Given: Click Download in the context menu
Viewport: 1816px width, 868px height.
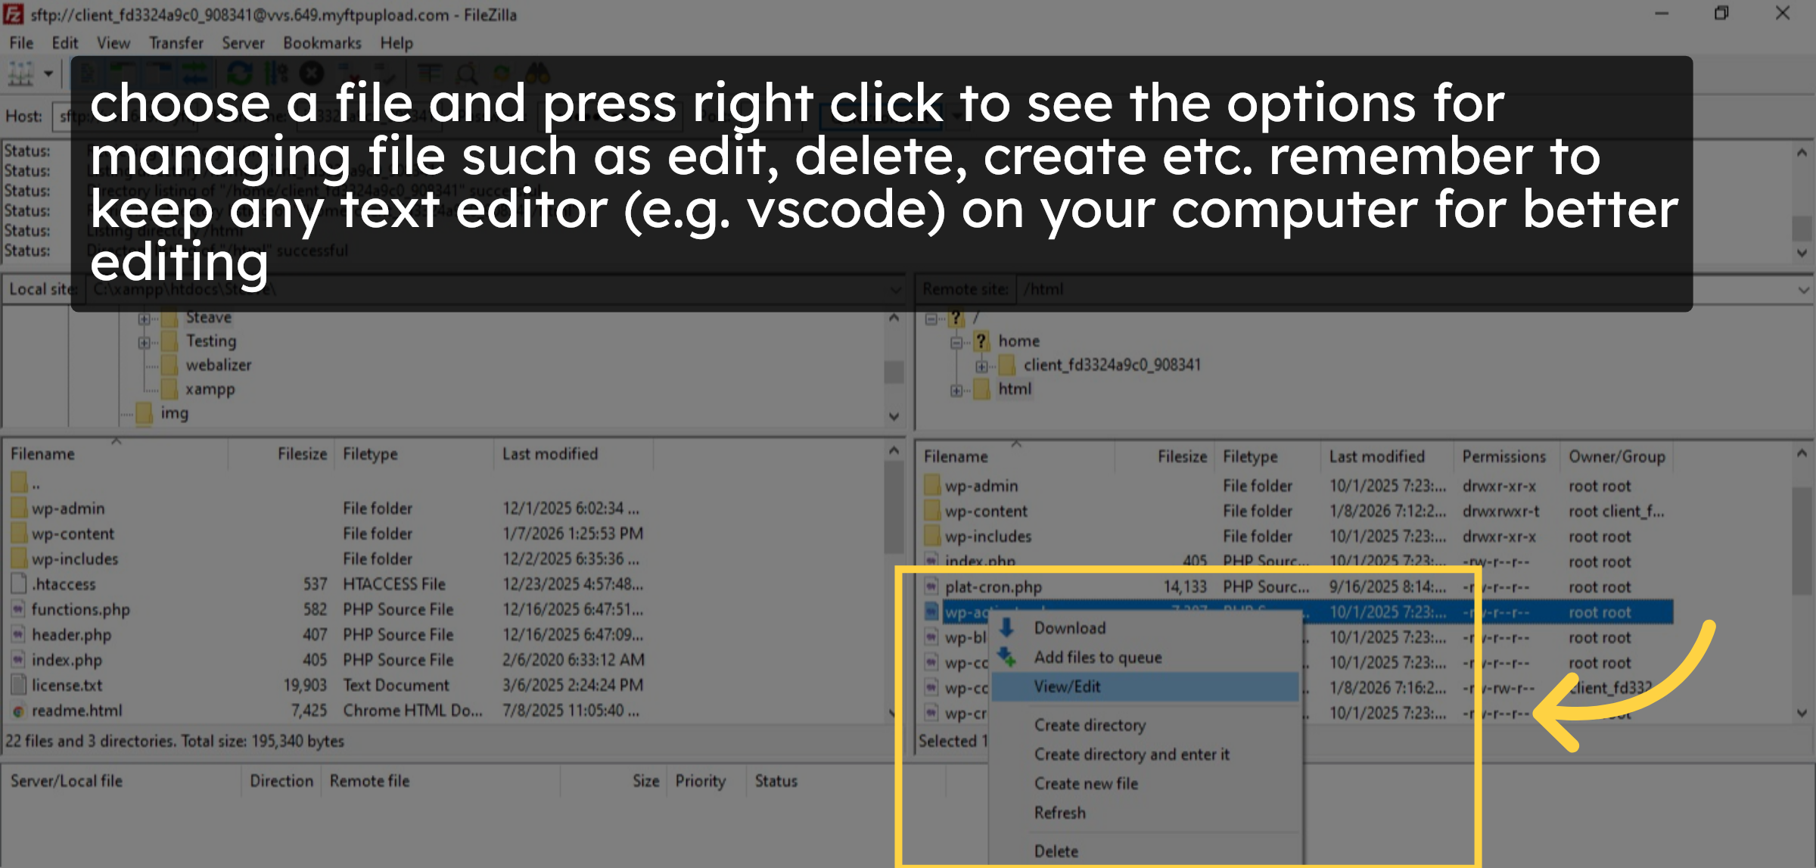Looking at the screenshot, I should [x=1069, y=627].
